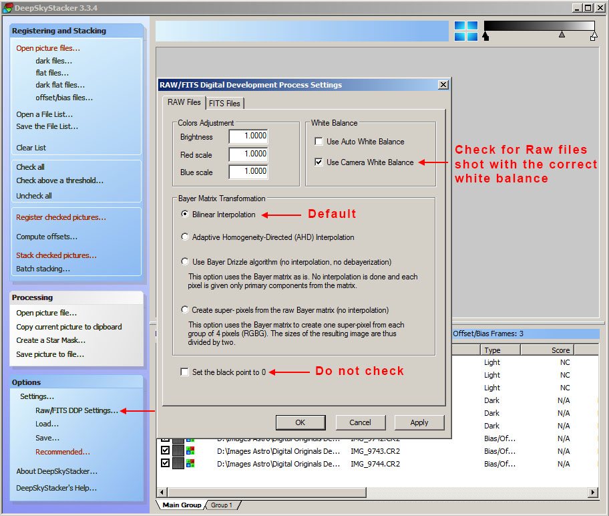Viewport: 609px width, 516px height.
Task: Click OK in the RAW/FITS settings dialog
Action: (x=300, y=422)
